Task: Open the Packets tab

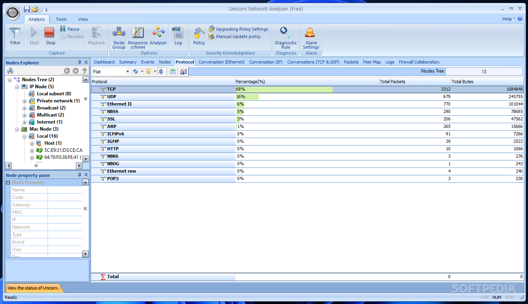Action: pos(351,62)
